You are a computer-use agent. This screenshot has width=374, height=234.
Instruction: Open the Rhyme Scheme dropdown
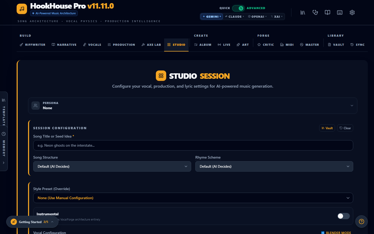click(274, 166)
